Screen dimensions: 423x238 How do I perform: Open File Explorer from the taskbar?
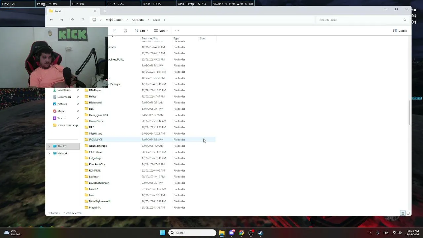222,233
